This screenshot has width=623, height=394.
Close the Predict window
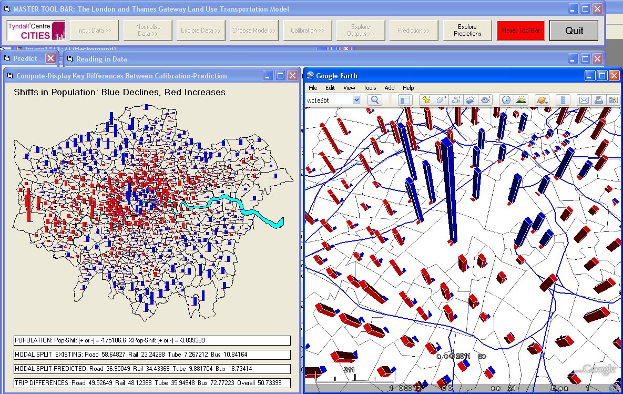click(x=50, y=58)
